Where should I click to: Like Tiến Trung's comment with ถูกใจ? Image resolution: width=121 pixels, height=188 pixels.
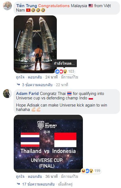20,77
